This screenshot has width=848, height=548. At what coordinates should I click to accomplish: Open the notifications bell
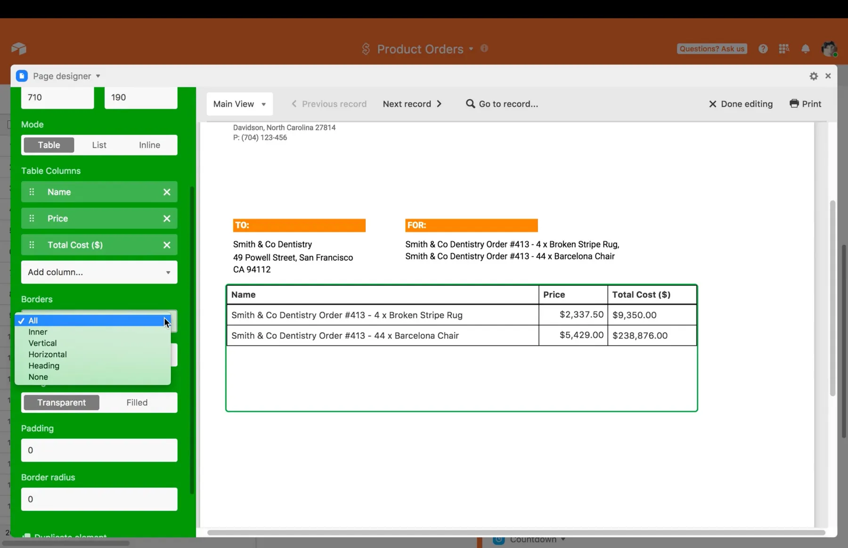(806, 49)
